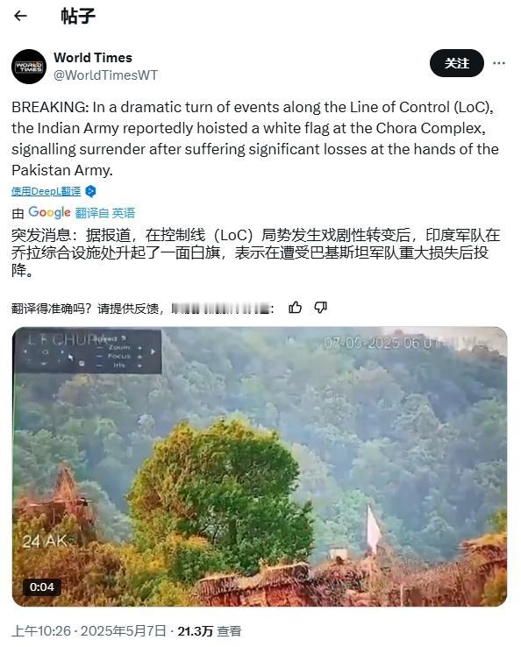Click the 翻译自 英语 language link

105,213
